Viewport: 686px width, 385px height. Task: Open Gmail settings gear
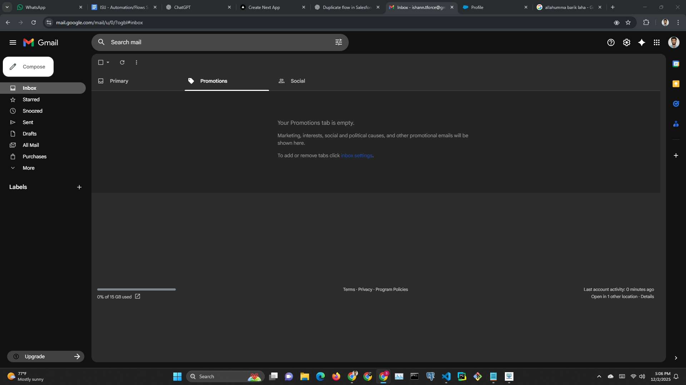pos(626,42)
